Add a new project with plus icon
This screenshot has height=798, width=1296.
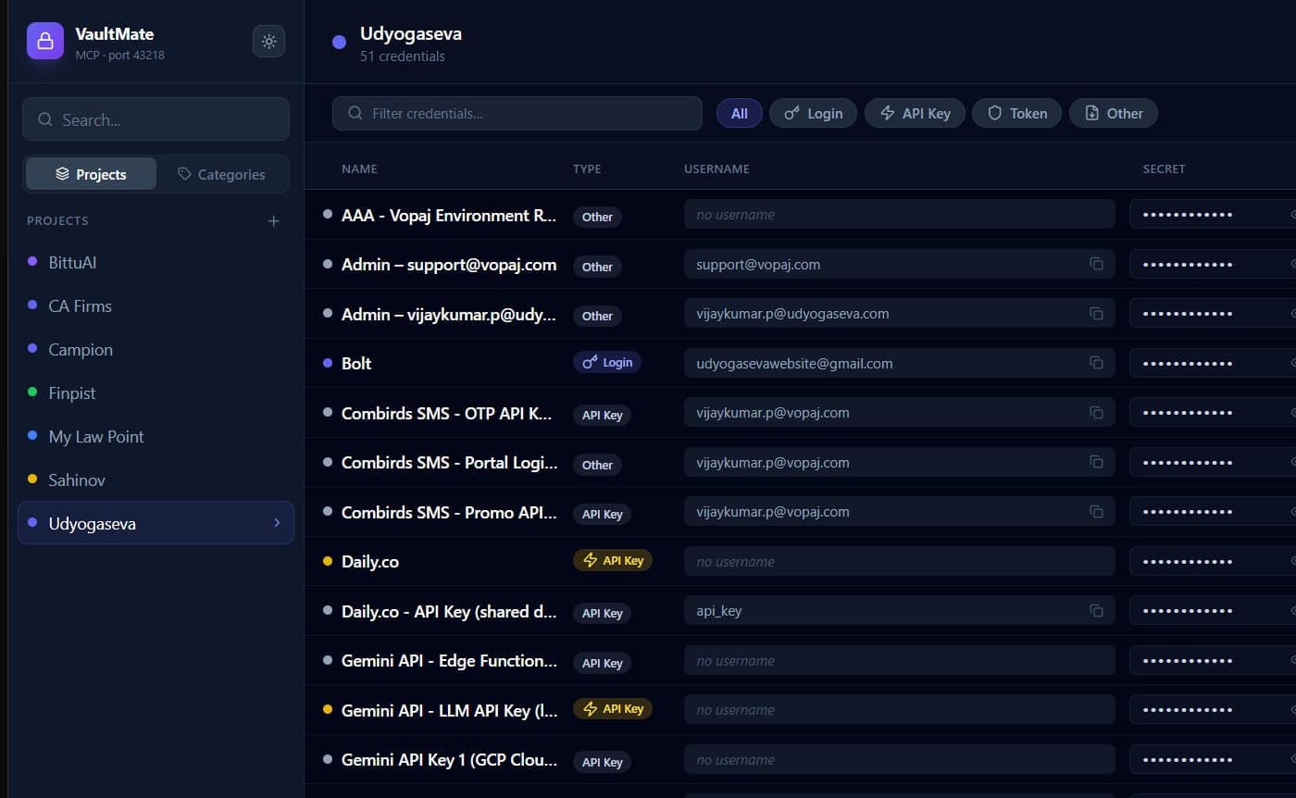click(273, 221)
